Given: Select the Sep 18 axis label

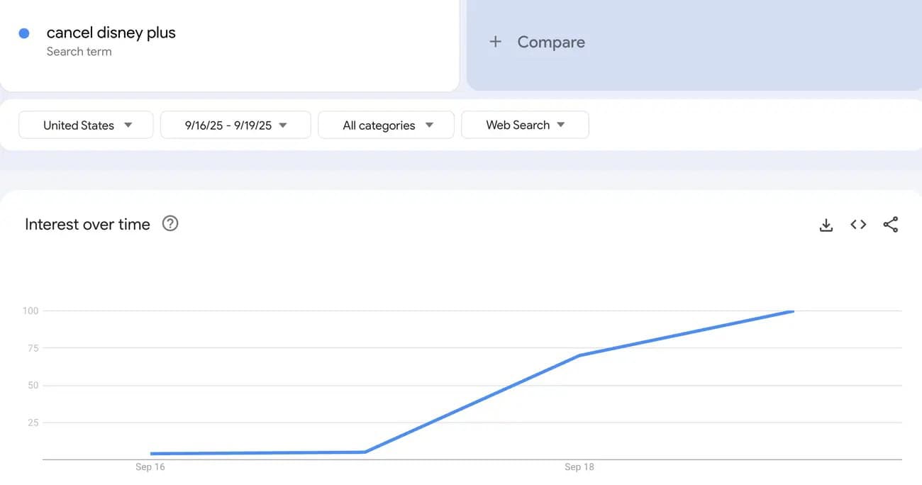Looking at the screenshot, I should coord(579,467).
